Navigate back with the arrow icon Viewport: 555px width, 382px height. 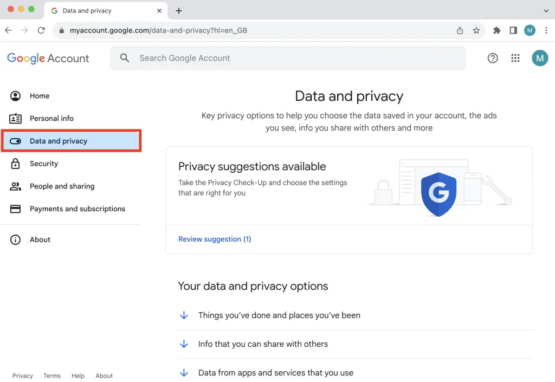coord(8,30)
